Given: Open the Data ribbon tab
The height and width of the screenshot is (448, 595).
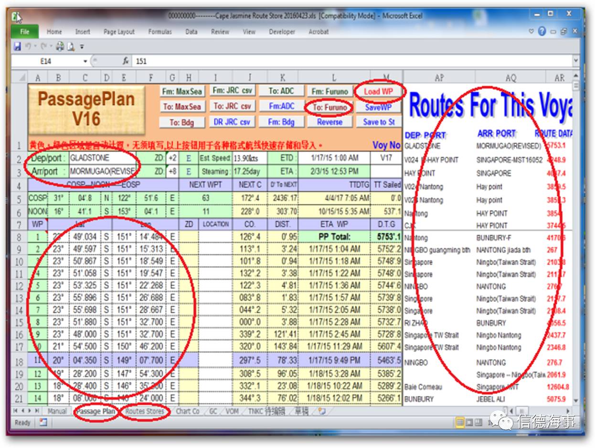Looking at the screenshot, I should click(x=191, y=32).
